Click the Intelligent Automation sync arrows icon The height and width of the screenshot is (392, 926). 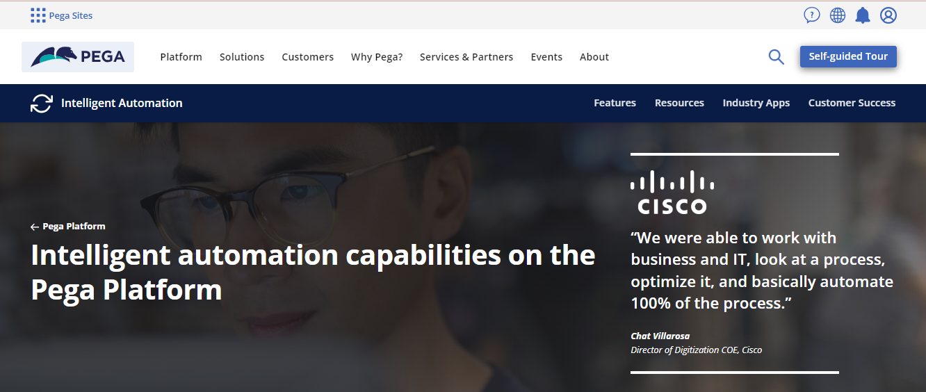point(42,103)
